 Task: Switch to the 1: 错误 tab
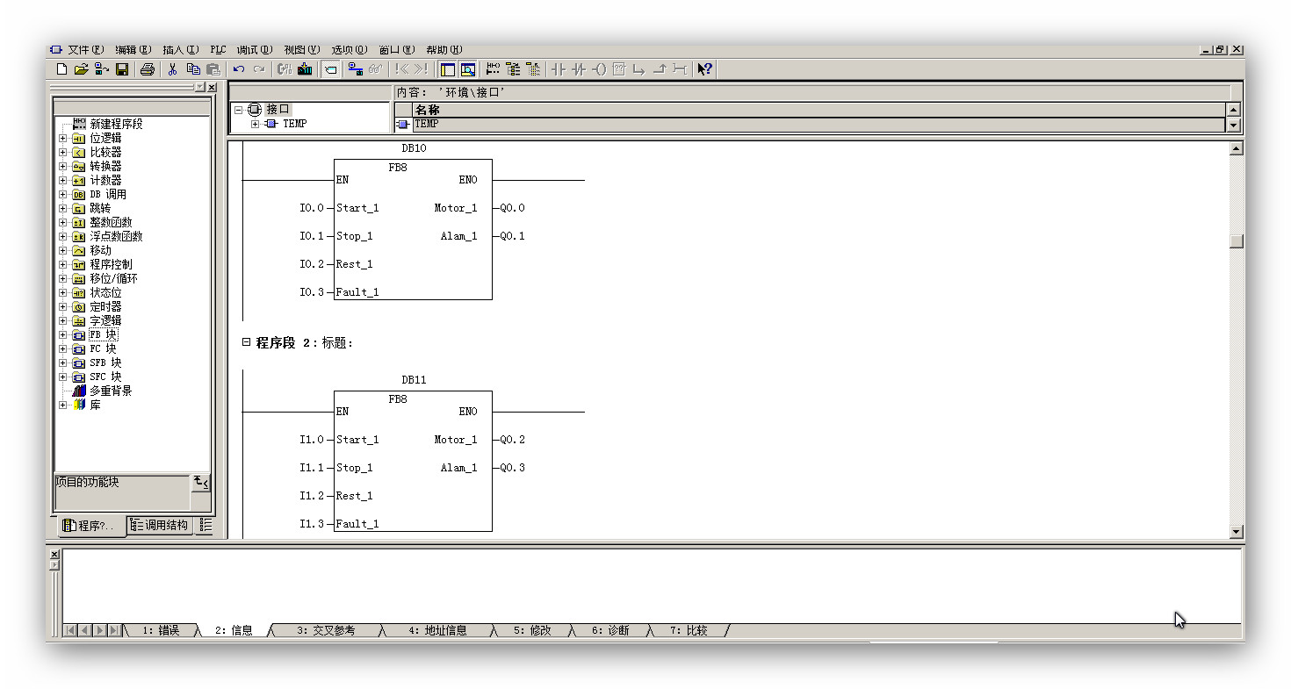pos(160,630)
